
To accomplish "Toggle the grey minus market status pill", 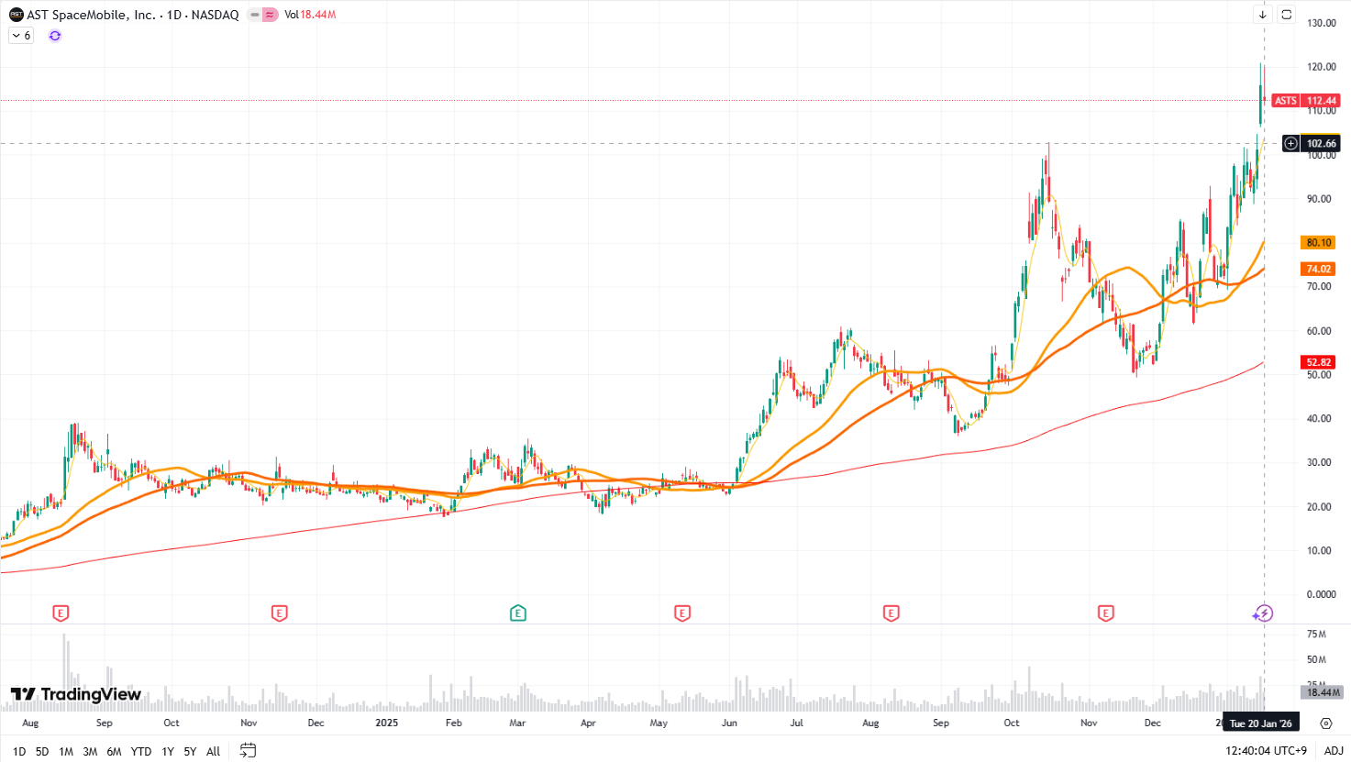I will coord(255,15).
